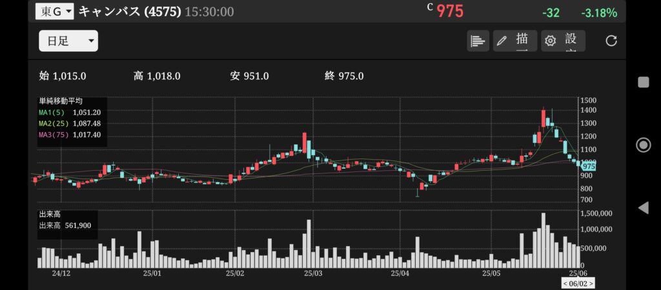
Task: Click the stock name キャンバス (4575)
Action: click(130, 12)
